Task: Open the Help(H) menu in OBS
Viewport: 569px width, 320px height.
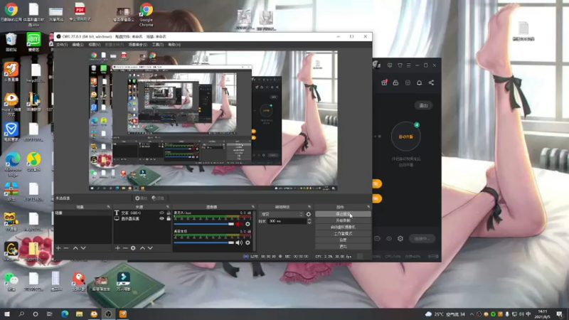Action: coord(174,45)
